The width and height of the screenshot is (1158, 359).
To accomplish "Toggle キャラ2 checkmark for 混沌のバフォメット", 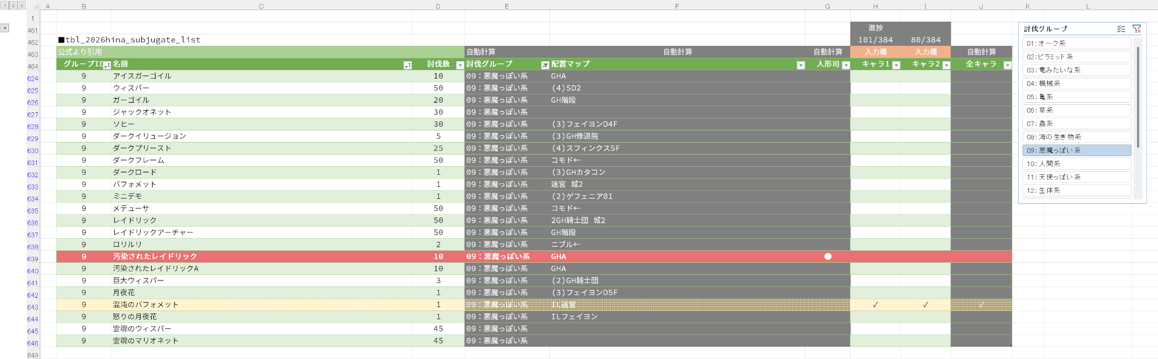I will (925, 305).
